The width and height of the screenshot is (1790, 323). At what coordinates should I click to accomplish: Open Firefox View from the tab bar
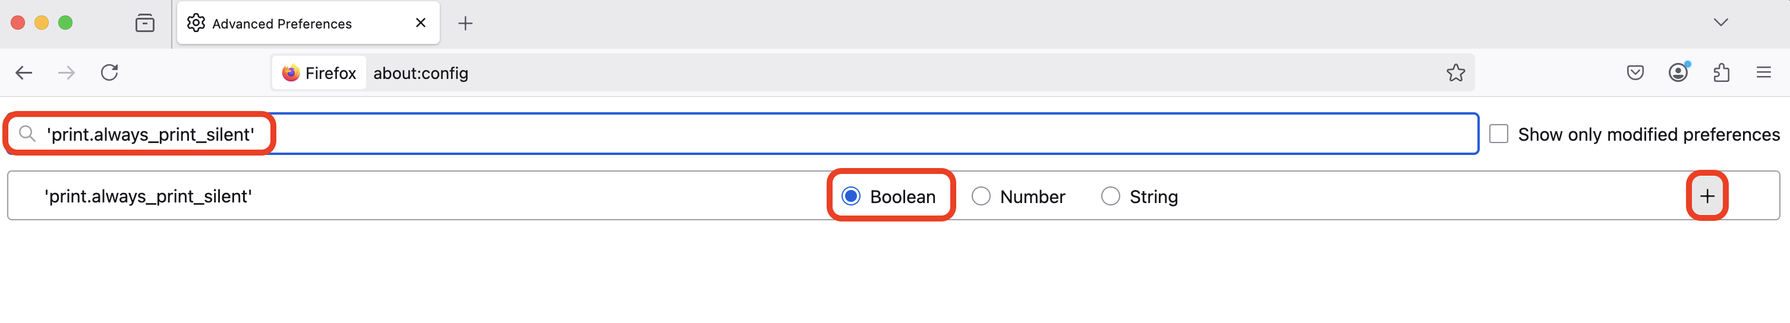tap(144, 23)
